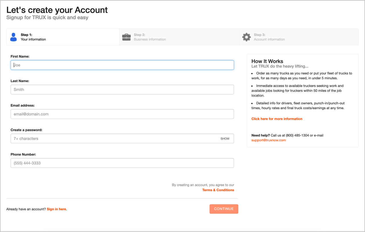Click the How It Works heading
365x232 pixels.
tap(267, 61)
